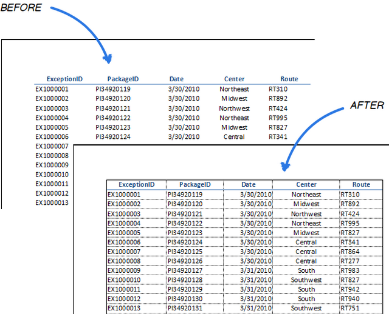Select the Center header in the AFTER table
The width and height of the screenshot is (389, 314).
(306, 185)
